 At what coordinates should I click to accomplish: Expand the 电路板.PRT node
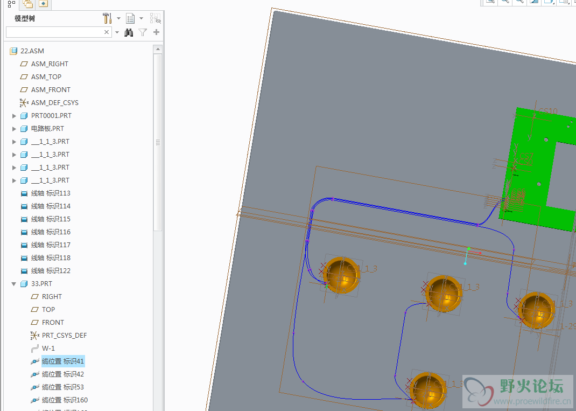tap(14, 129)
